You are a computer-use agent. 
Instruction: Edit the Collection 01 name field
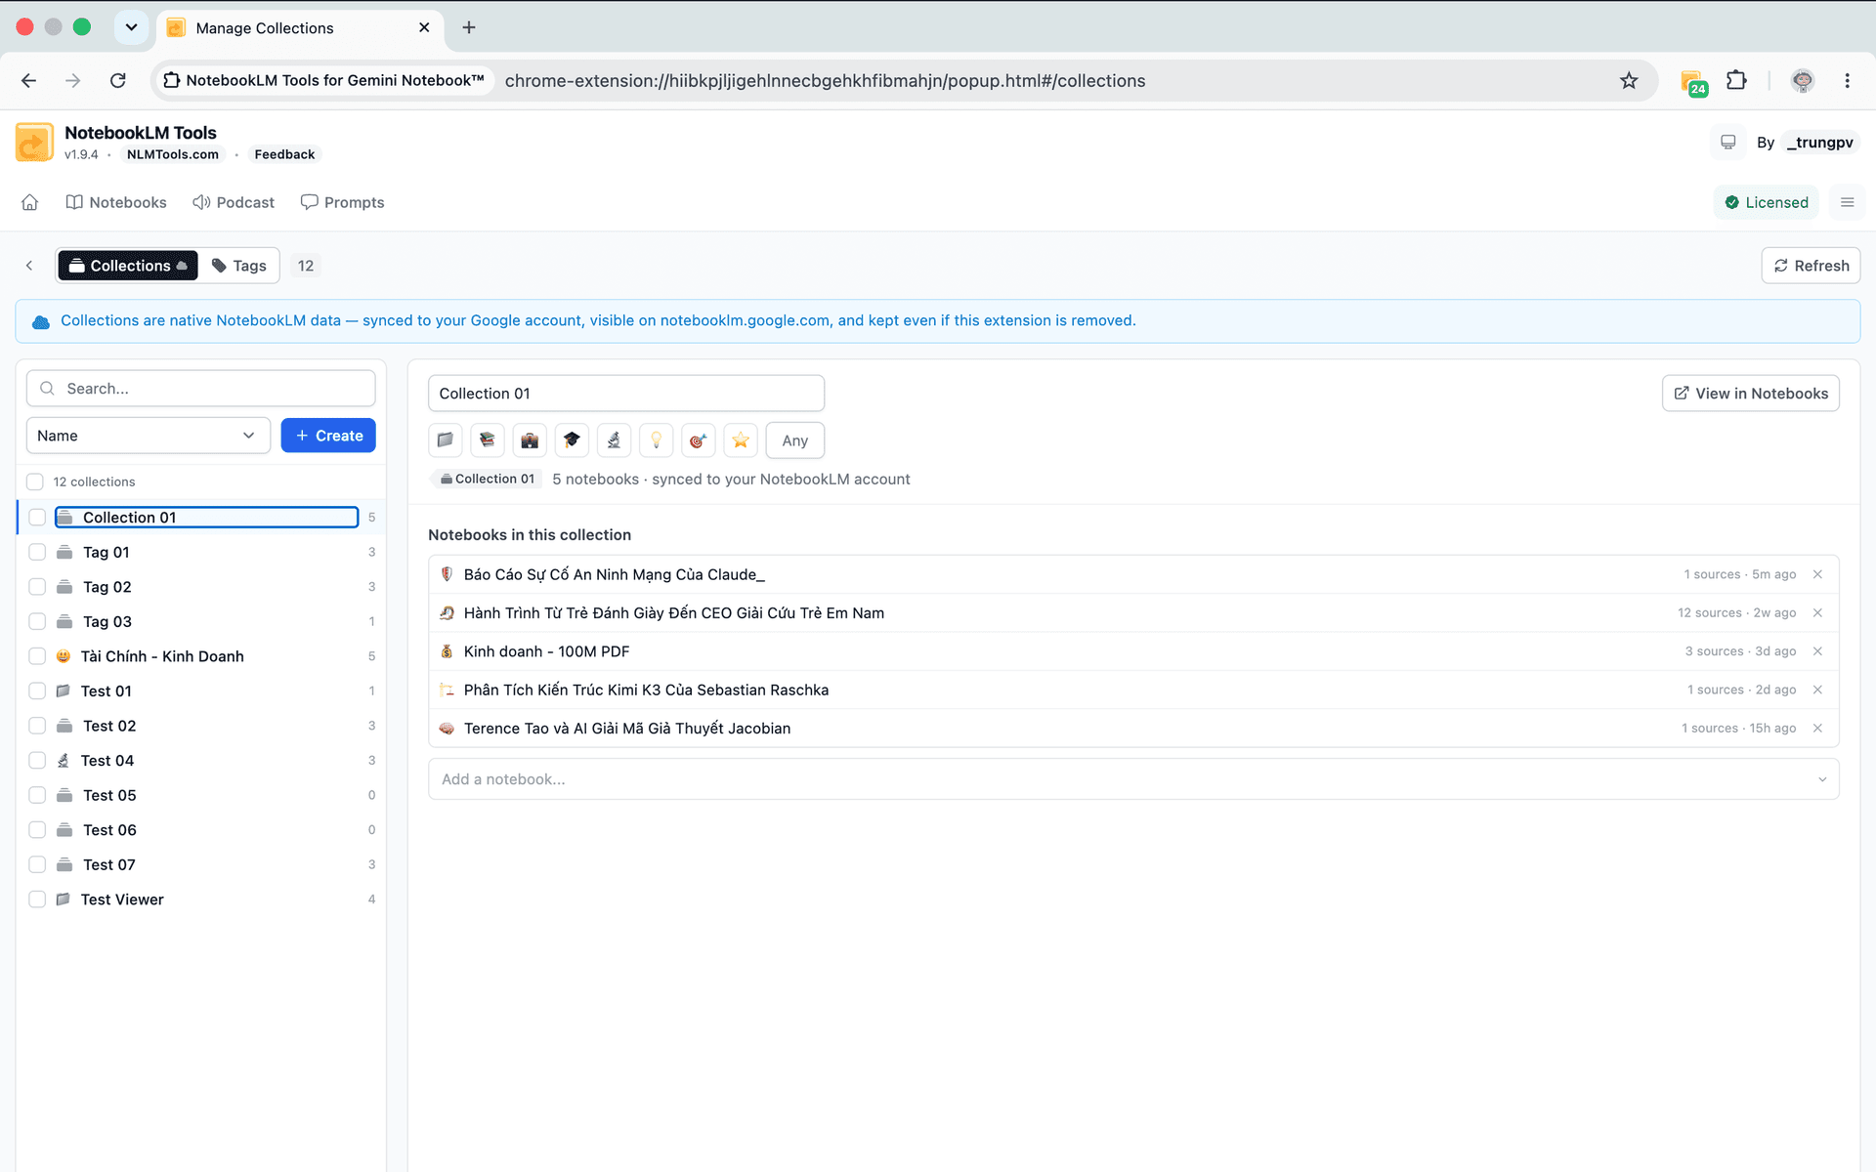pos(626,394)
